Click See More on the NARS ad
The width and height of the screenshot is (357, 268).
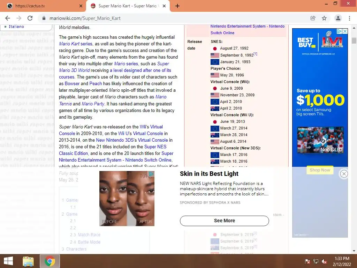tap(224, 221)
